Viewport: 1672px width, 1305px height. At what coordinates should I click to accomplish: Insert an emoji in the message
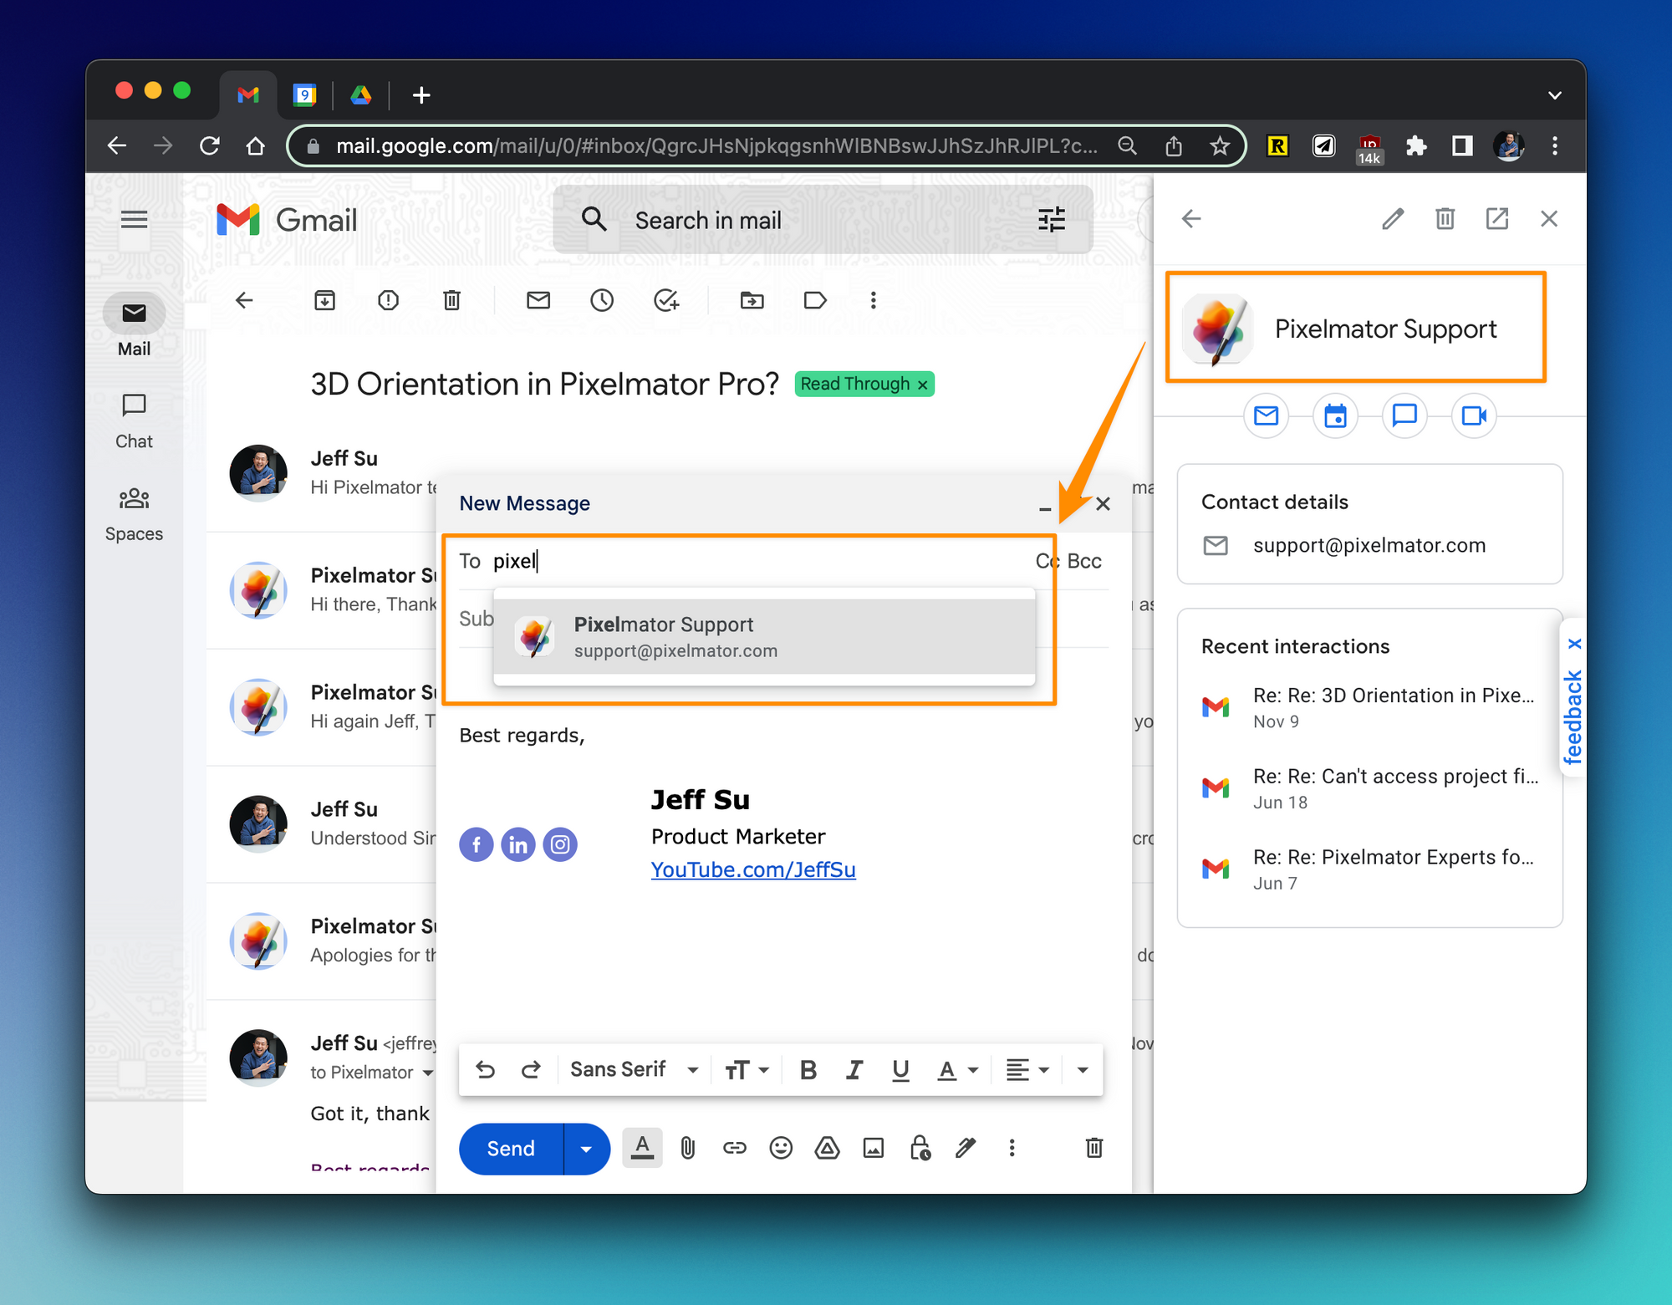click(x=781, y=1148)
